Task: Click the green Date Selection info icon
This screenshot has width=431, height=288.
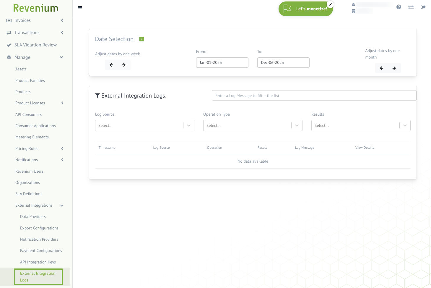Action: point(142,39)
